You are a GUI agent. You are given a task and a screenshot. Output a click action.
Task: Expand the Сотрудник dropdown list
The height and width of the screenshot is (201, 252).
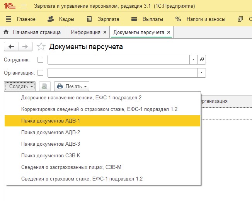click(x=193, y=60)
